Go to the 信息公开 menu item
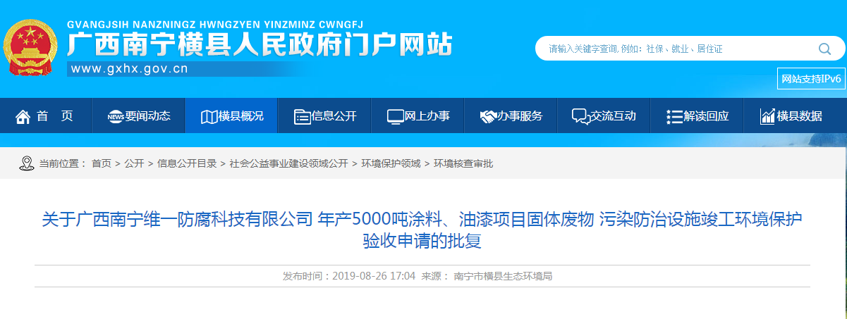This screenshot has width=847, height=319. [324, 115]
